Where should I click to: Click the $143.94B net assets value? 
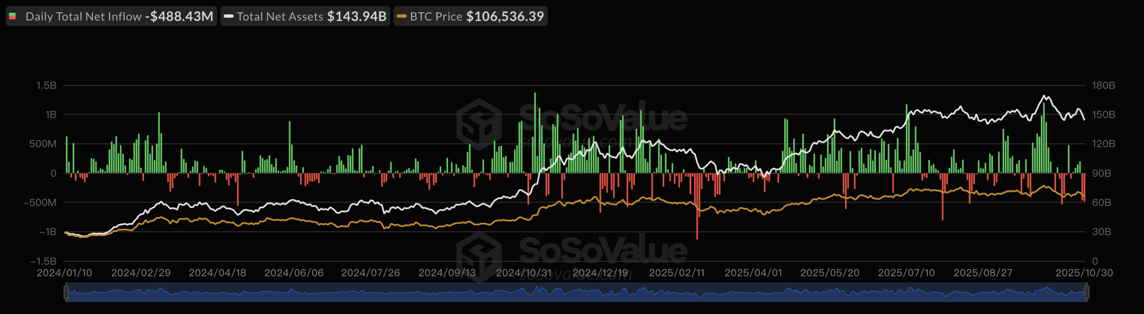357,16
